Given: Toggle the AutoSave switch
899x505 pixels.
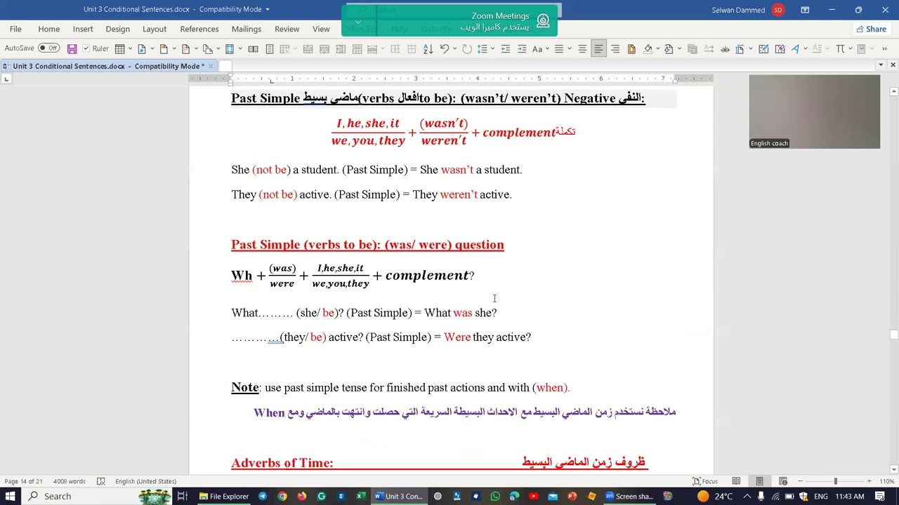Looking at the screenshot, I should (48, 48).
